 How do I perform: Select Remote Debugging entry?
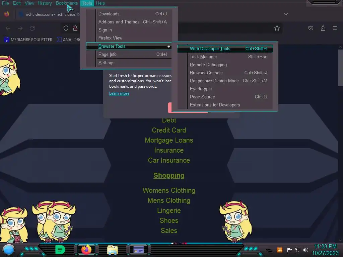pyautogui.click(x=225, y=65)
